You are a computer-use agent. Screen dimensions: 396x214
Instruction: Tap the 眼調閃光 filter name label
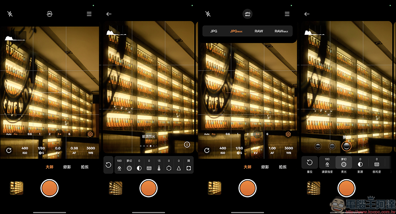tap(149, 136)
